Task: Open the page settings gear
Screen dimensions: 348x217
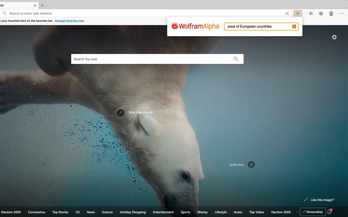Action: coord(334,37)
